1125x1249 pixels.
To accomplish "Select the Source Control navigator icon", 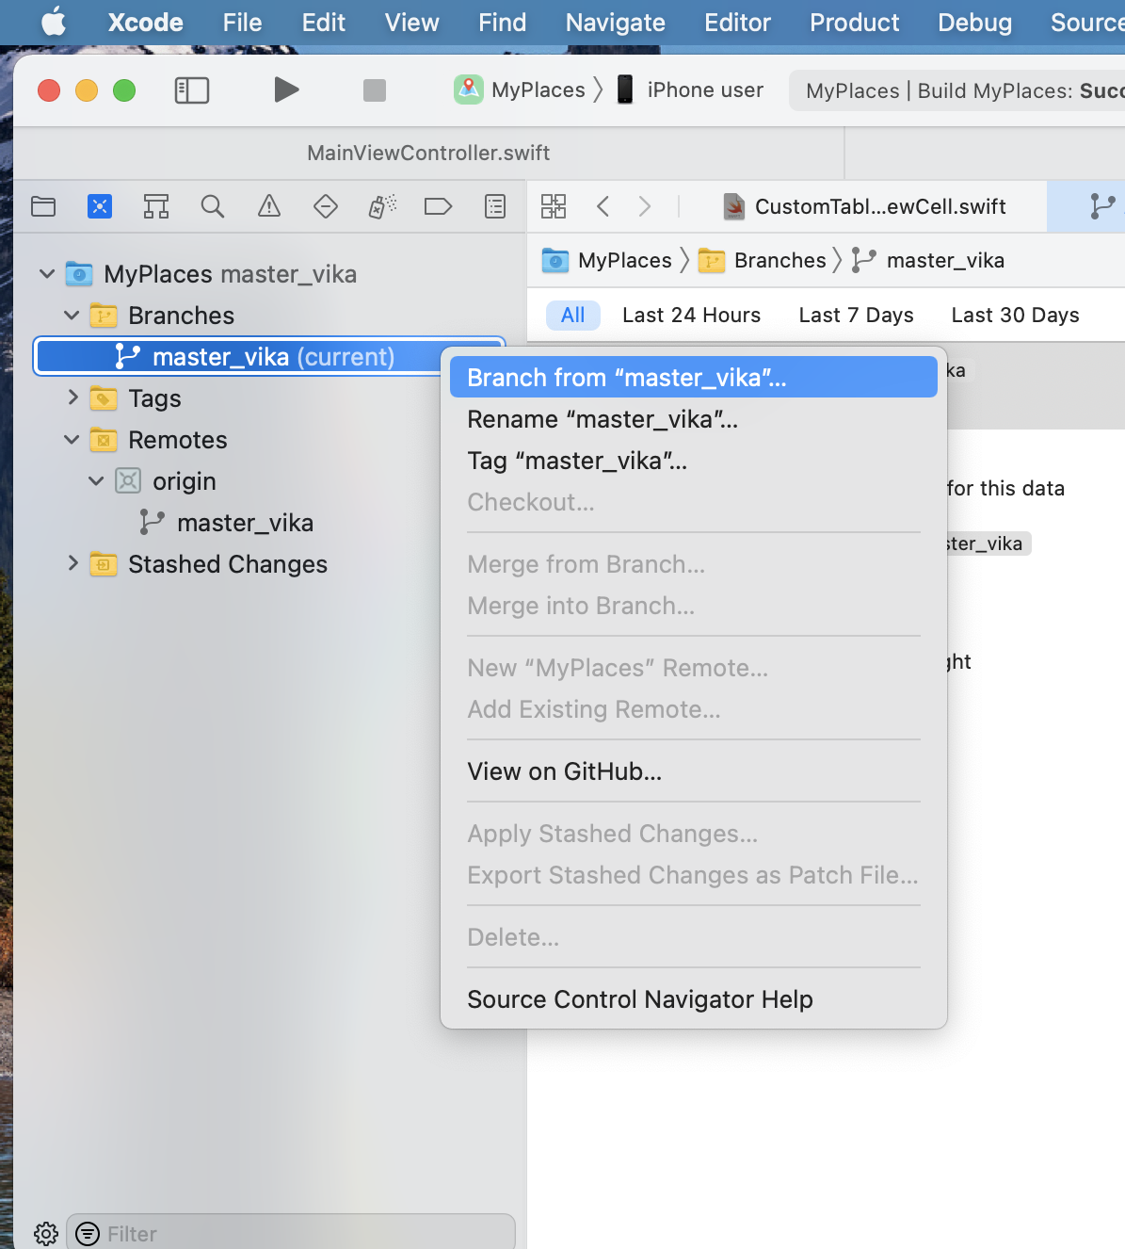I will pos(100,206).
